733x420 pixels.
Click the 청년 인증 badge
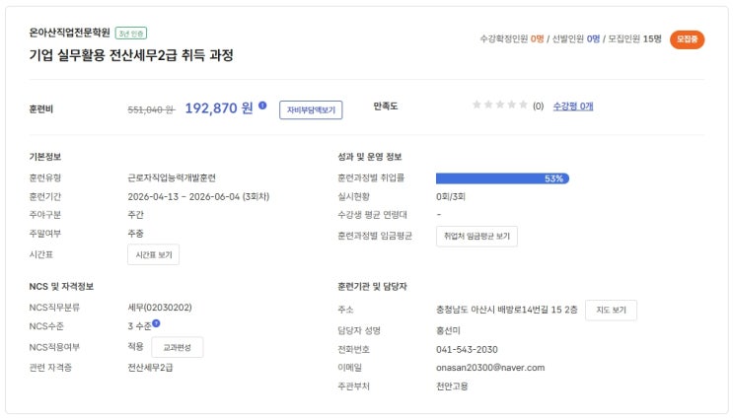pyautogui.click(x=131, y=33)
